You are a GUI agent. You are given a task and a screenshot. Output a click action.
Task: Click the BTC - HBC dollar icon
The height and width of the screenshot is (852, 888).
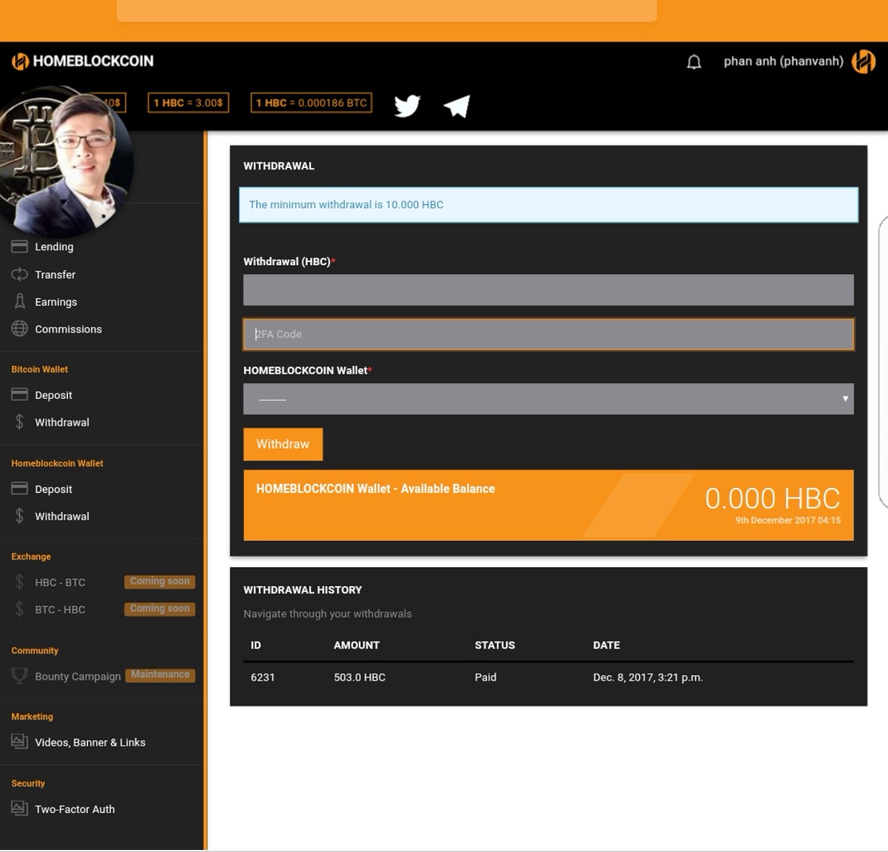click(x=19, y=609)
